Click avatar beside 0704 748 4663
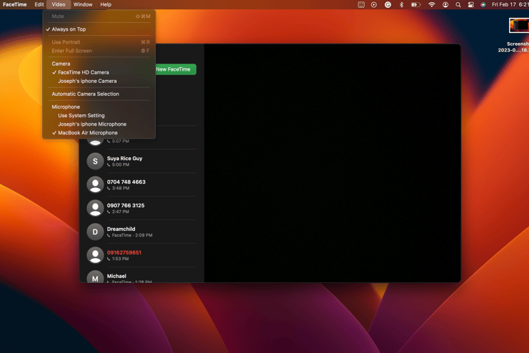This screenshot has width=529, height=353. click(95, 185)
